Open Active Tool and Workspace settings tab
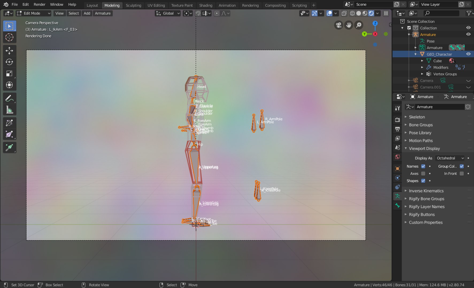 pos(398,108)
